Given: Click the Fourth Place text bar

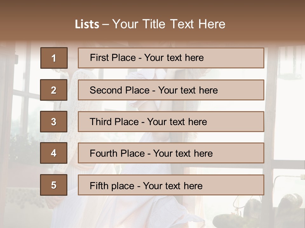Looking at the screenshot, I should [x=171, y=153].
